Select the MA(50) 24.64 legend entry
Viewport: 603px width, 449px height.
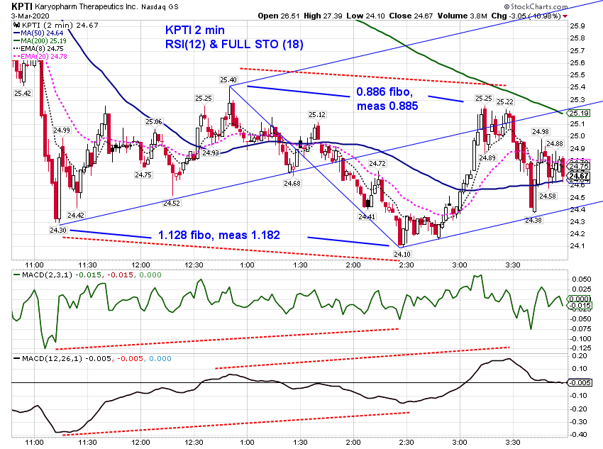[x=38, y=33]
